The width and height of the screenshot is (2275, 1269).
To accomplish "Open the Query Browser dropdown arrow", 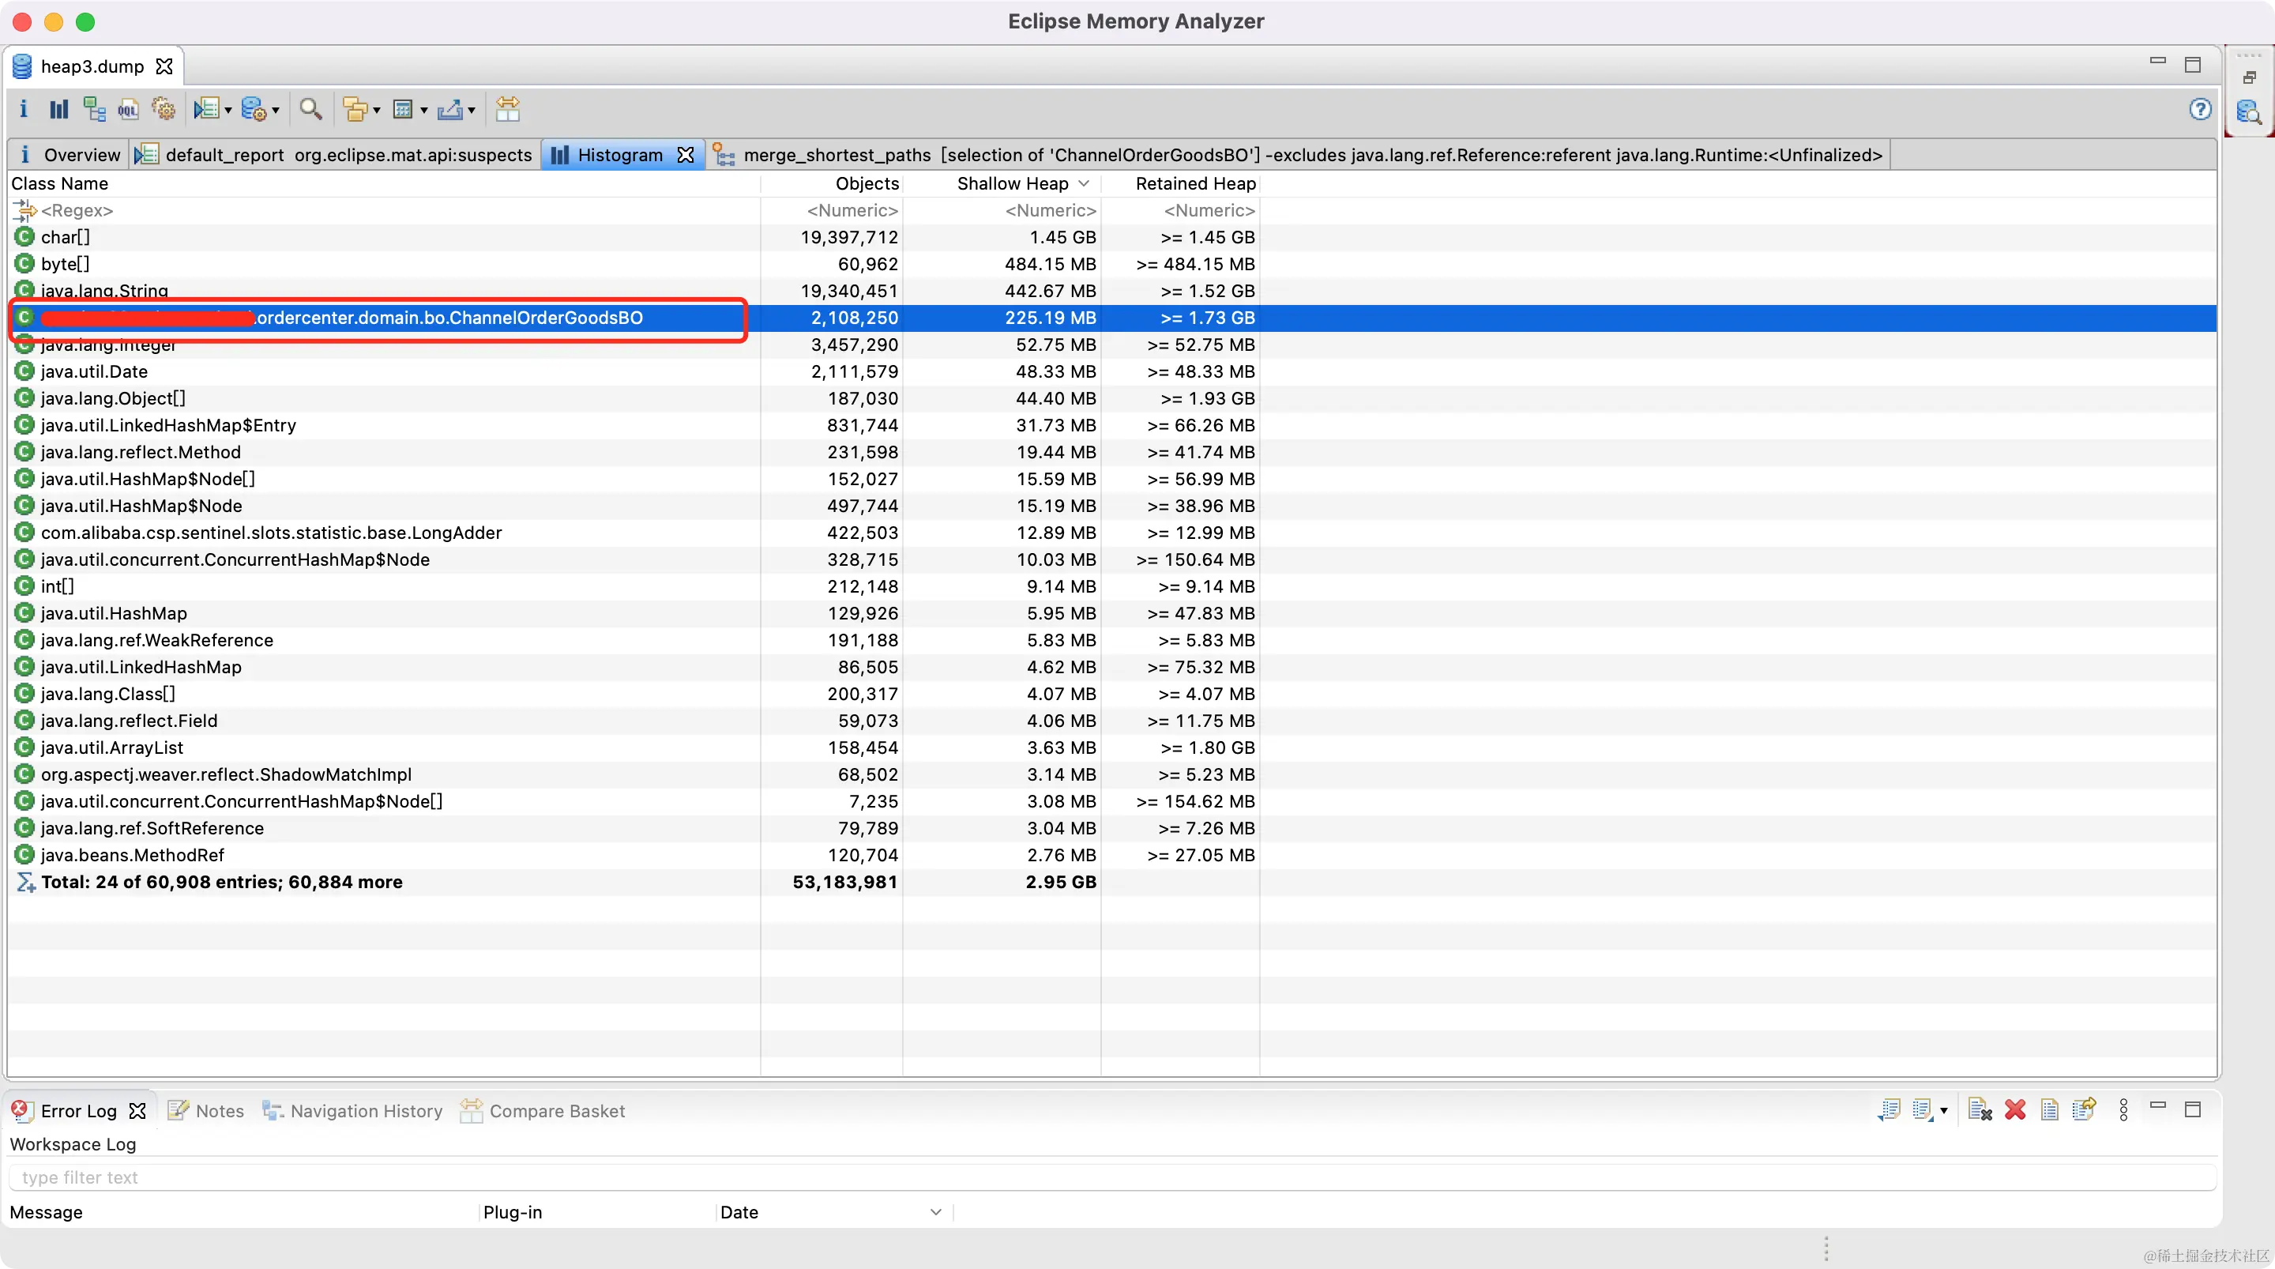I will 276,111.
